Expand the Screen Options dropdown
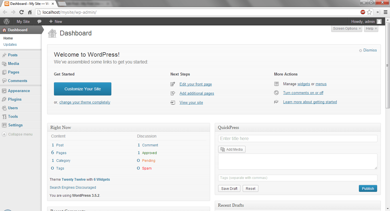The image size is (390, 211). (347, 29)
